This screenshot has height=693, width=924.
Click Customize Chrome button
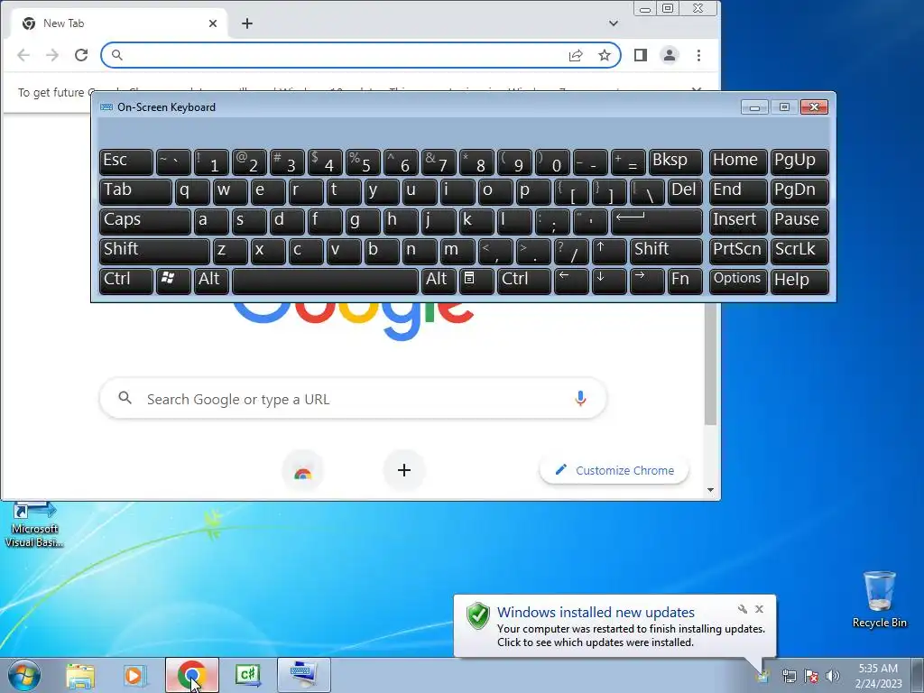click(614, 470)
